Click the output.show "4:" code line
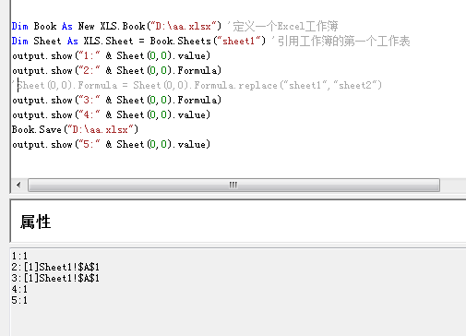This screenshot has width=466, height=336. tap(111, 114)
